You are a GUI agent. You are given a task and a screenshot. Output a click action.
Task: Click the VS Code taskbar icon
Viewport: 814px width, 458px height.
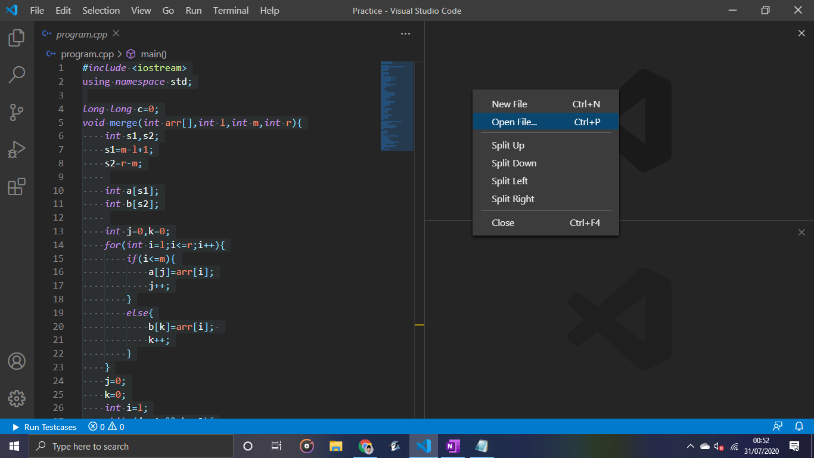[424, 446]
